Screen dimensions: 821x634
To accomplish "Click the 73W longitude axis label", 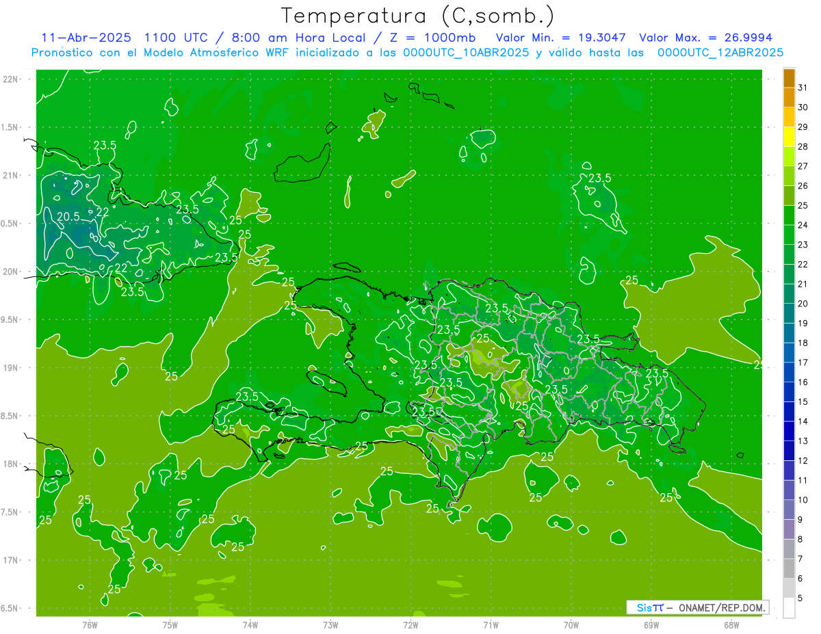I will [x=330, y=625].
